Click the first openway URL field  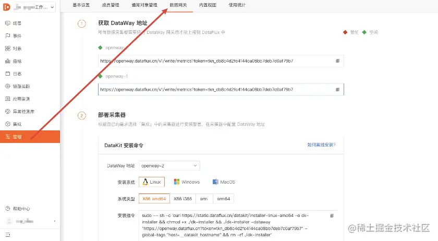pos(221,61)
